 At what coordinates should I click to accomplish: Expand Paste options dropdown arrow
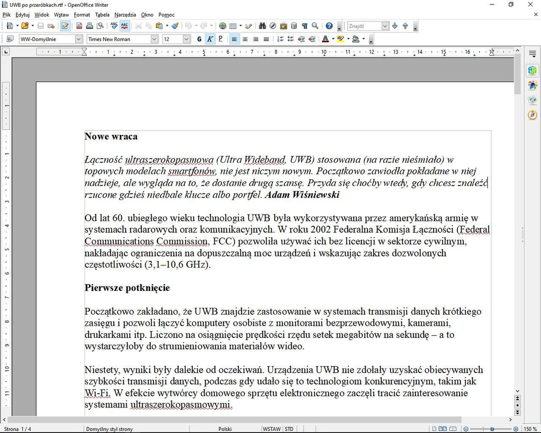click(x=167, y=26)
